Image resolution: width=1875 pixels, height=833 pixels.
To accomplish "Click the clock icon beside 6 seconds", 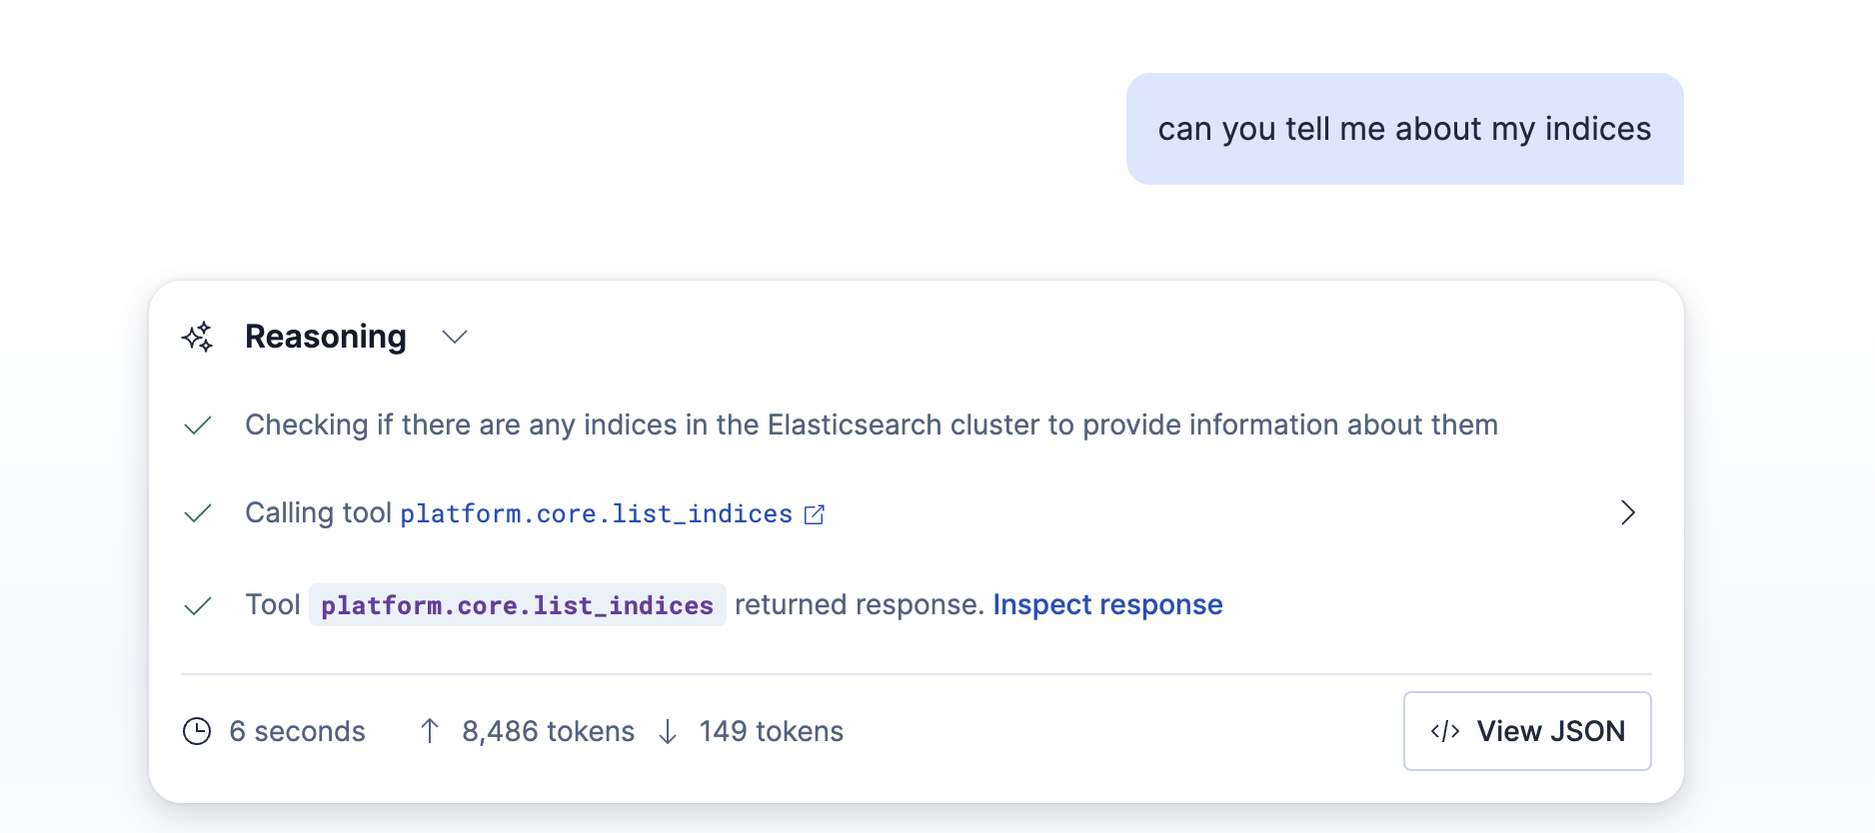I will (197, 731).
